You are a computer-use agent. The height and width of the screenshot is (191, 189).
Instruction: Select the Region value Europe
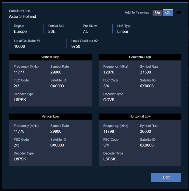(x=20, y=31)
